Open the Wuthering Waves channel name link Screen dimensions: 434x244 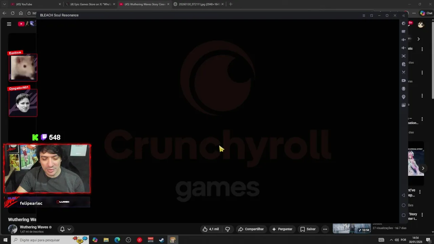(34, 227)
